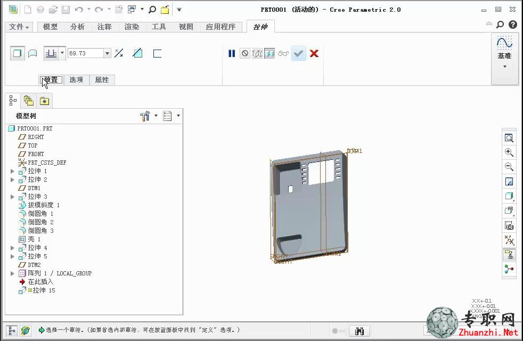Open the depth value 69.73 dropdown
The width and height of the screenshot is (523, 341).
pyautogui.click(x=107, y=53)
